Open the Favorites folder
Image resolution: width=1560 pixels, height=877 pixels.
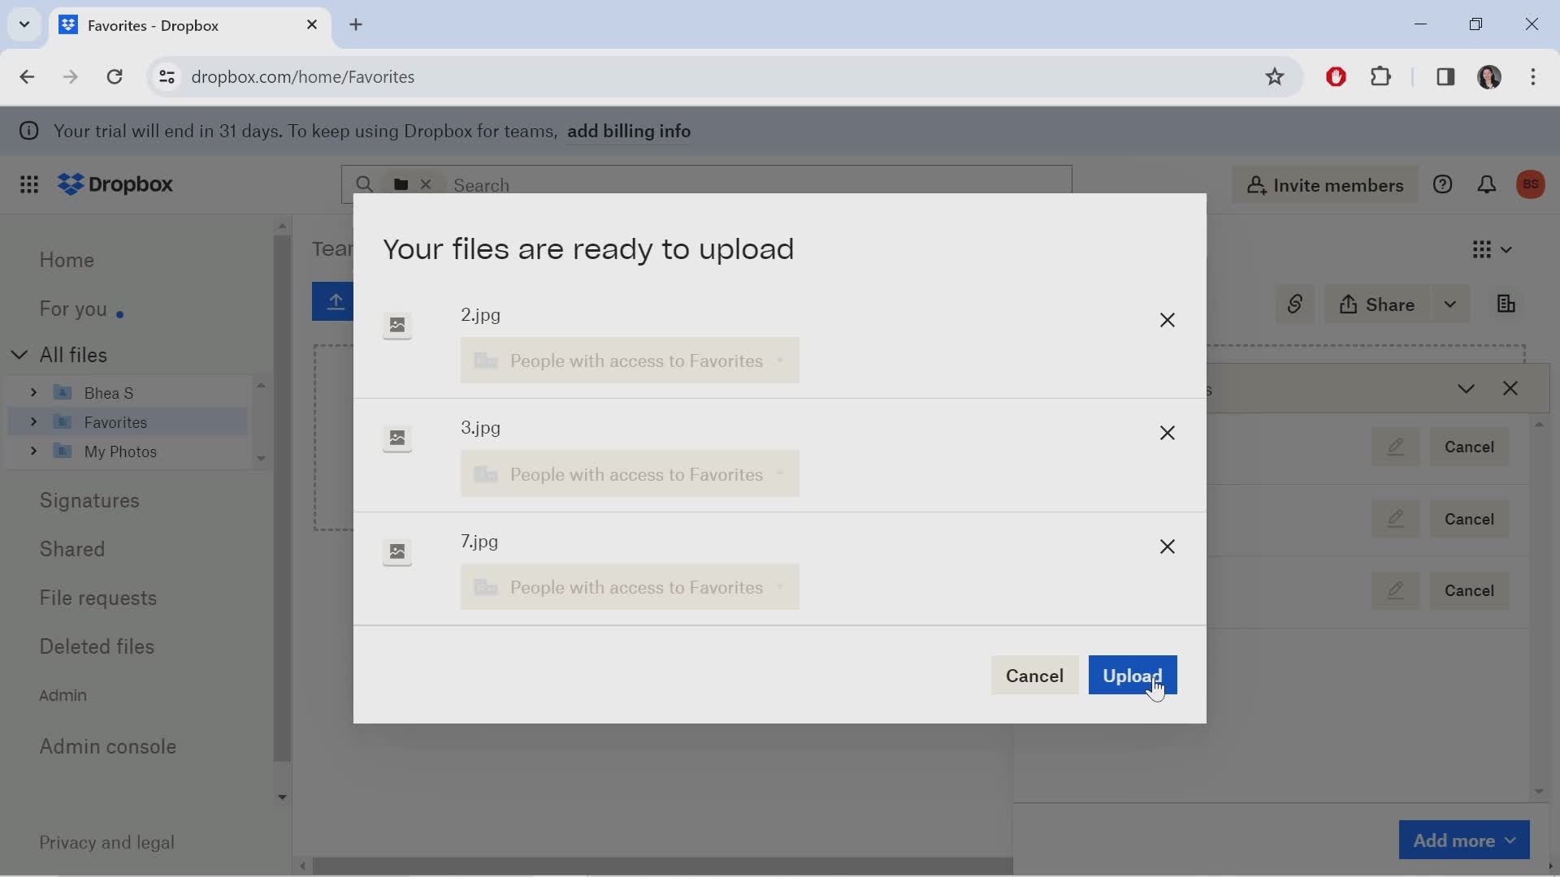(x=115, y=421)
